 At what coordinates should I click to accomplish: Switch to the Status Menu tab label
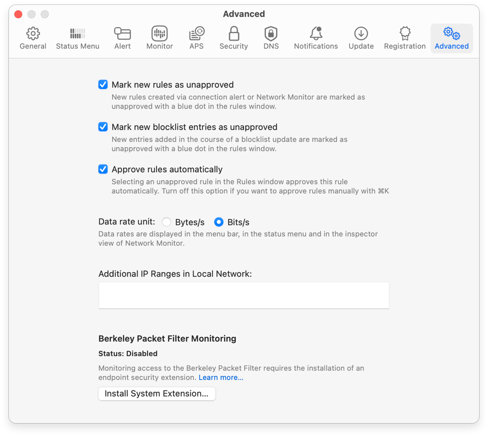78,46
